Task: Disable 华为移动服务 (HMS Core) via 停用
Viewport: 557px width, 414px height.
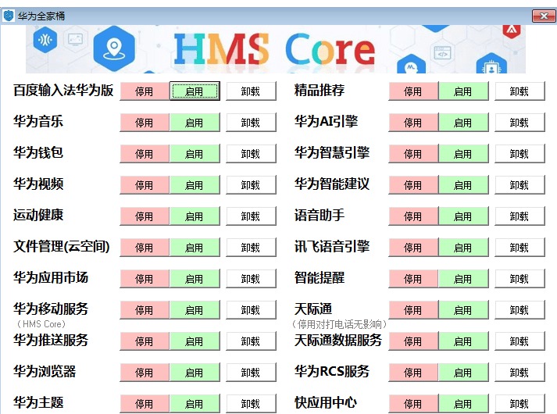Action: point(145,310)
